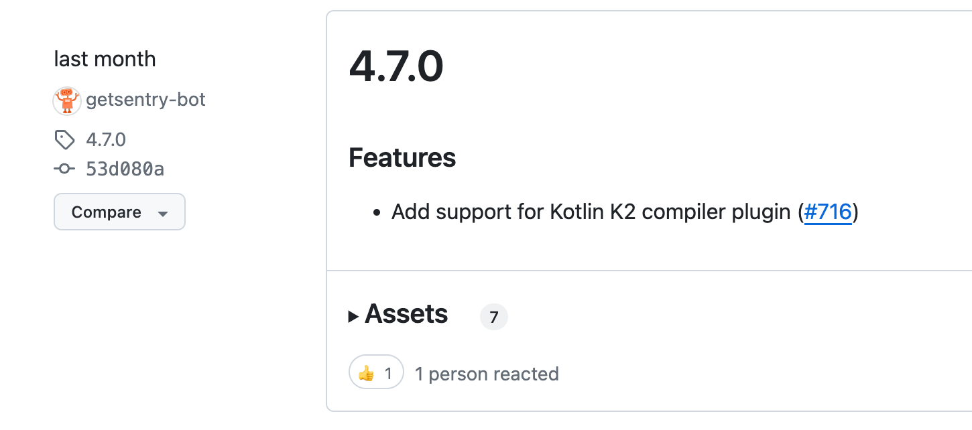The image size is (972, 430).
Task: Open the Compare dropdown button
Action: click(x=119, y=212)
